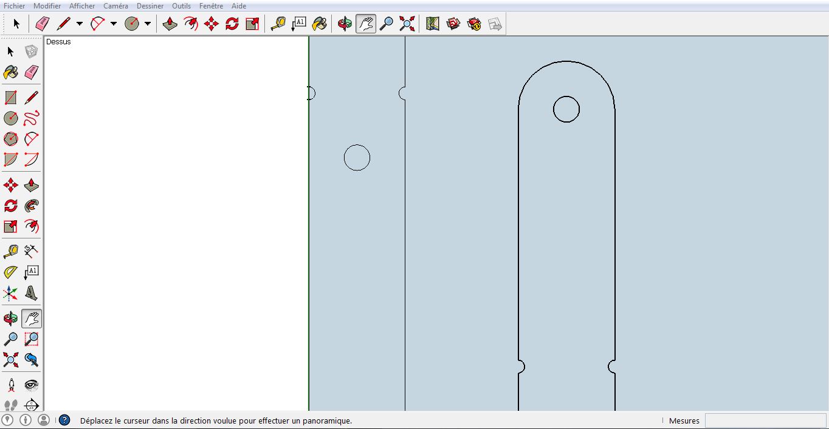Select the Axes tool
829x429 pixels.
pos(11,293)
